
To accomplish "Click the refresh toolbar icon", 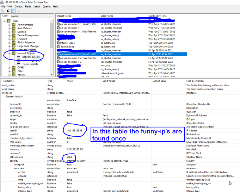I will pyautogui.click(x=8, y=11).
